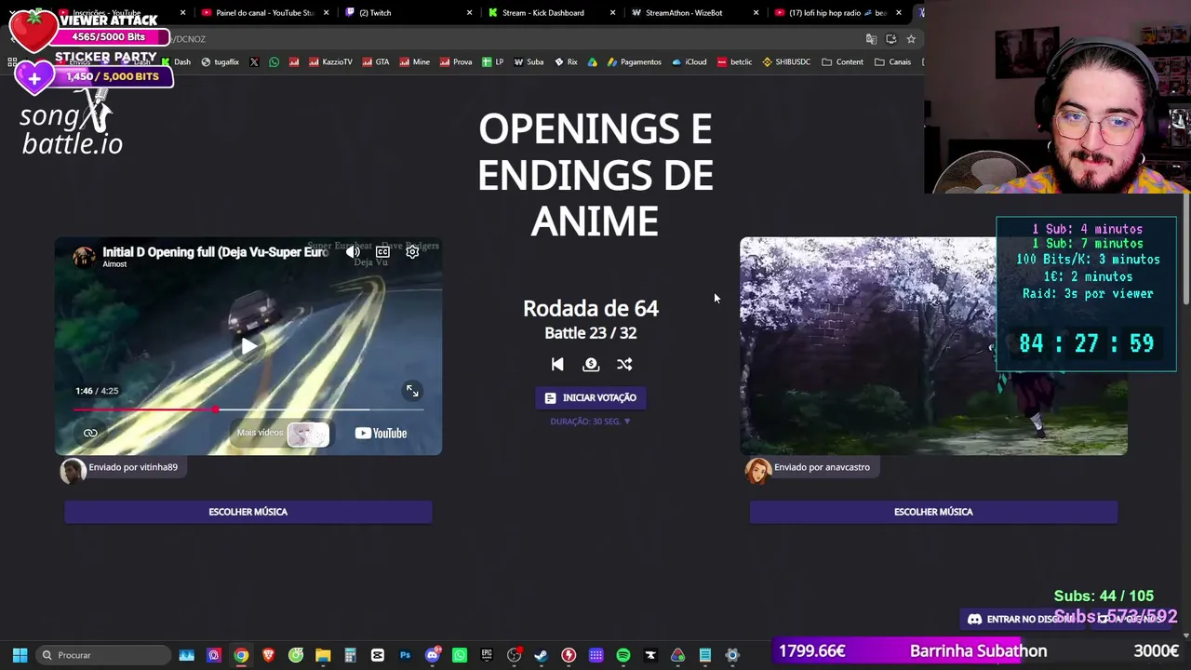The height and width of the screenshot is (670, 1191).
Task: Bookmark this page with the star
Action: tap(911, 39)
